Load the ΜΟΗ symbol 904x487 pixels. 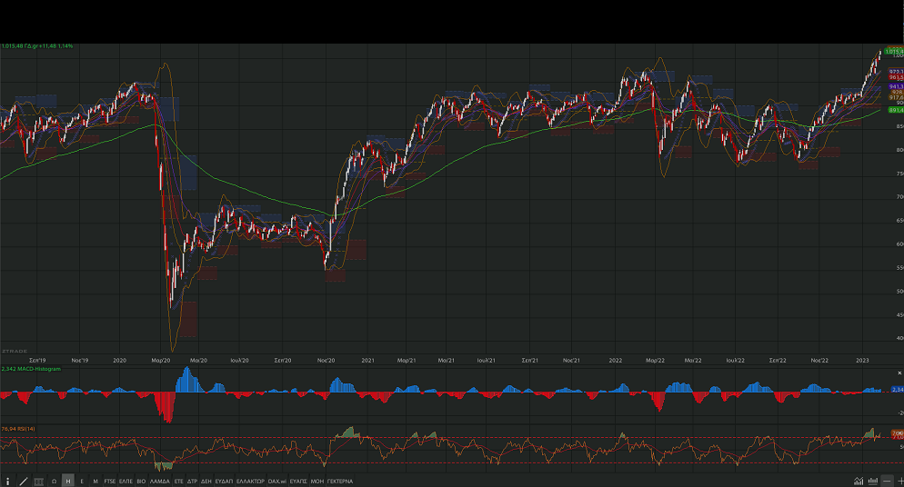[317, 482]
